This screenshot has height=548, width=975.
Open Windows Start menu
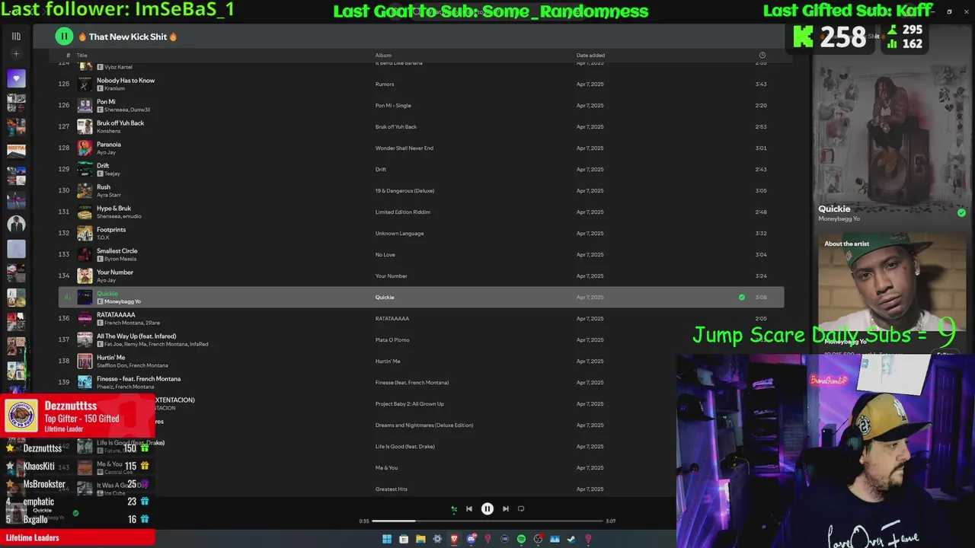coord(387,539)
